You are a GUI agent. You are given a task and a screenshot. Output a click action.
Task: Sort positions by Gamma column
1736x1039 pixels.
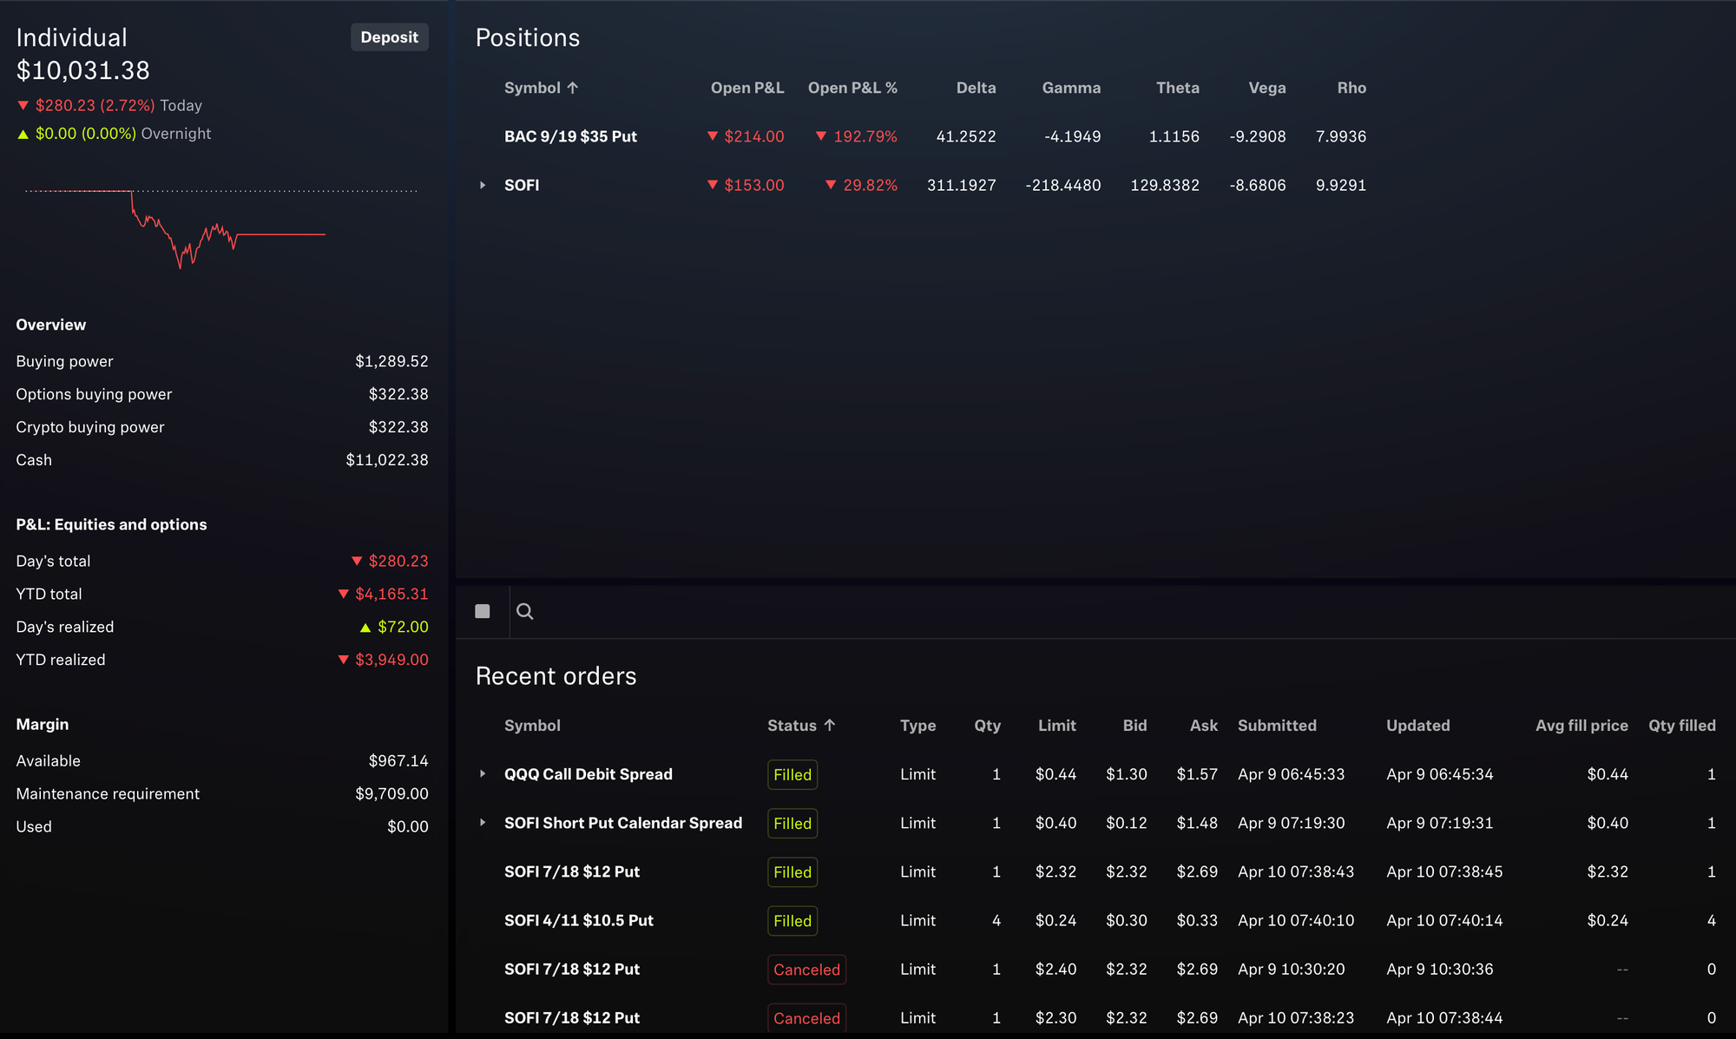(x=1071, y=88)
